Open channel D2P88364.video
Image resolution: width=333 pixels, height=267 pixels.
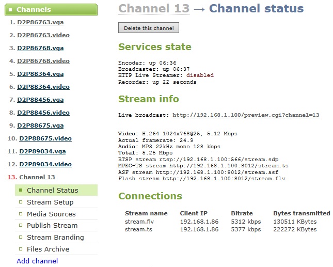43,87
